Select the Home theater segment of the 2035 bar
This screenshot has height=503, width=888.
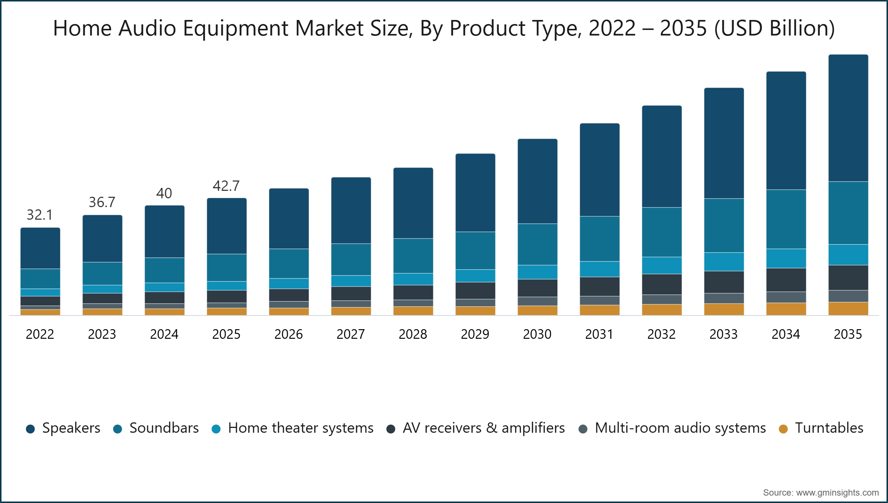pos(848,255)
